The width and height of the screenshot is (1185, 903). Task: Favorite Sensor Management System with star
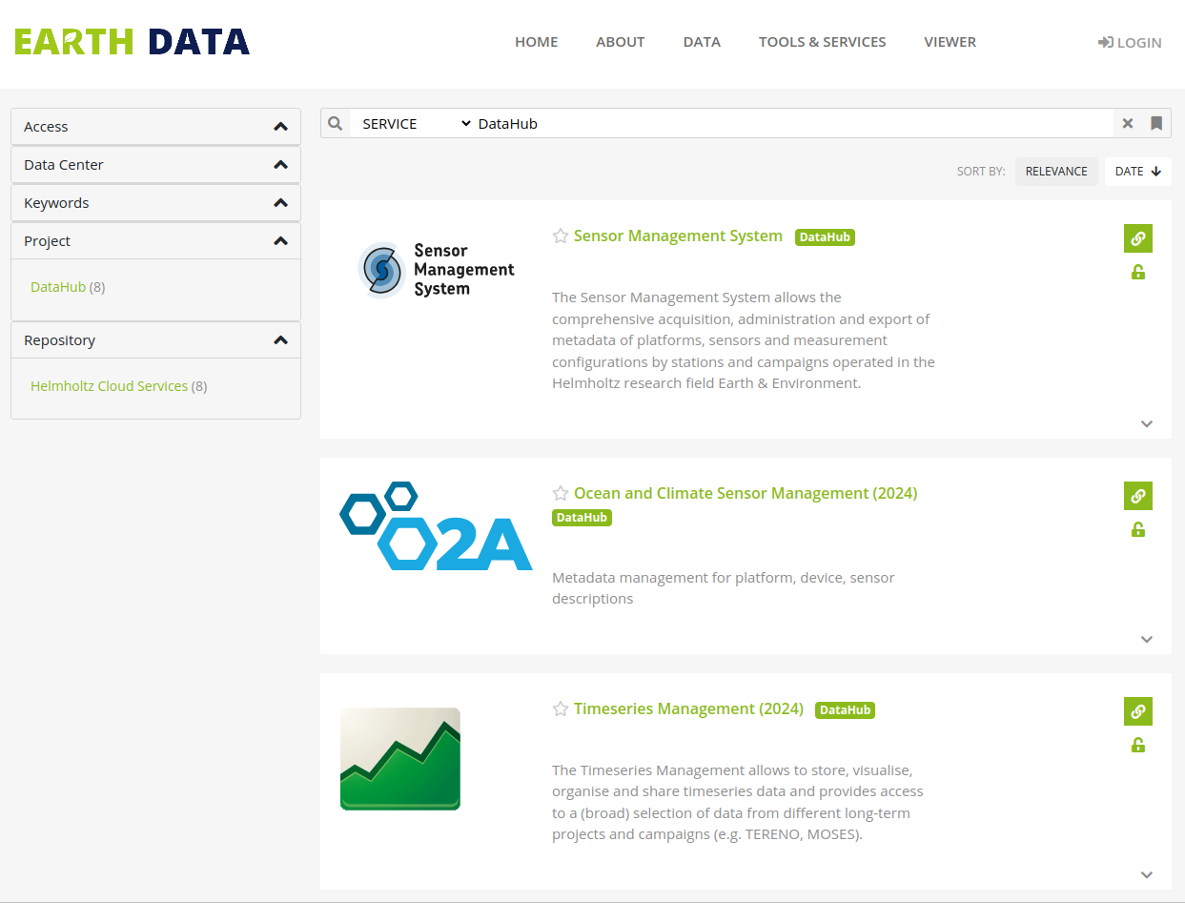pos(561,236)
